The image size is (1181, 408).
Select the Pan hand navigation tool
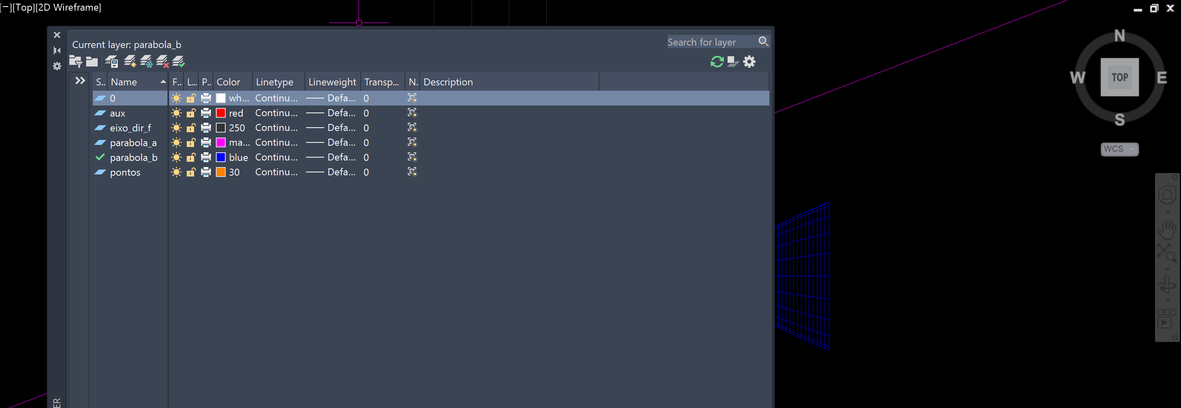[x=1167, y=230]
